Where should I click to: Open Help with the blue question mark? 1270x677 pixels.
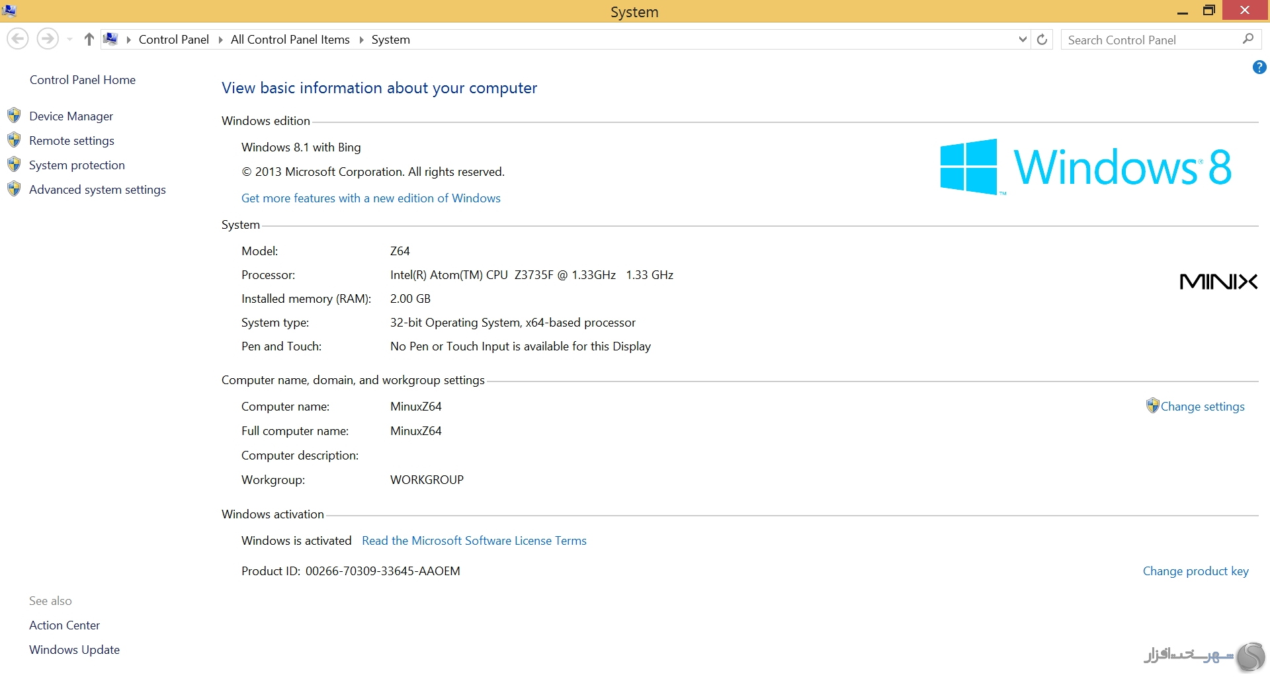1259,67
